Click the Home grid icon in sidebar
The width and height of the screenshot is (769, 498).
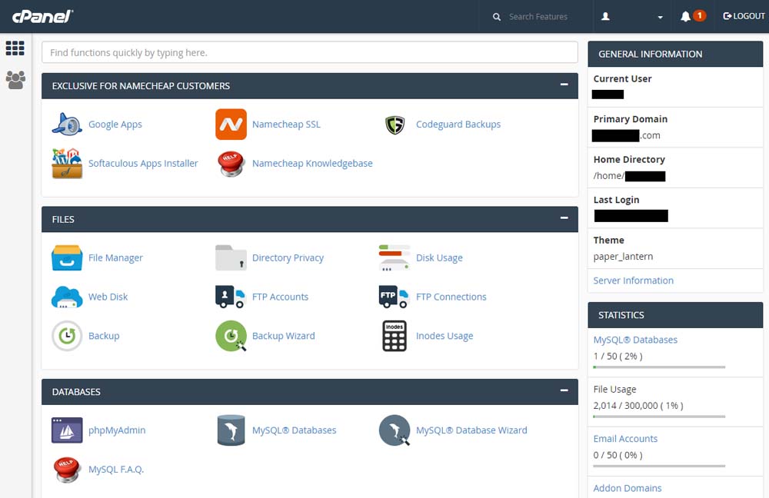tap(15, 48)
